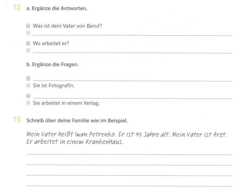Image resolution: width=243 pixels, height=193 pixels.
Task: Click the heading 'b. Ergänze die Fragen.'
Action: click(53, 65)
